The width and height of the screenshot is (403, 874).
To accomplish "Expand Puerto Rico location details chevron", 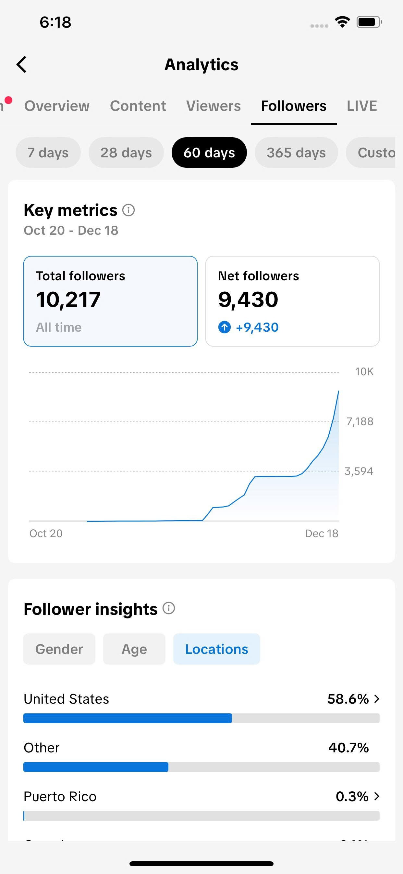I will (x=377, y=796).
